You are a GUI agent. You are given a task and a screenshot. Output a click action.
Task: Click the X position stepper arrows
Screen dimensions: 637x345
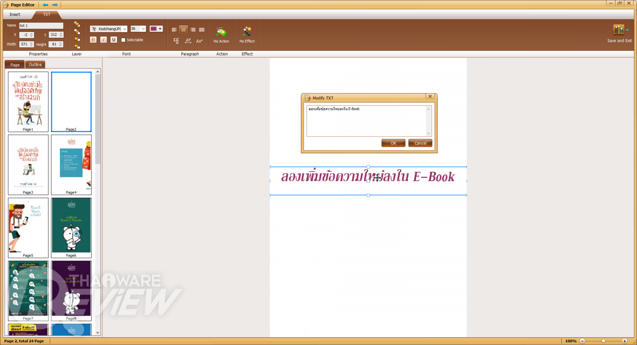pos(31,35)
